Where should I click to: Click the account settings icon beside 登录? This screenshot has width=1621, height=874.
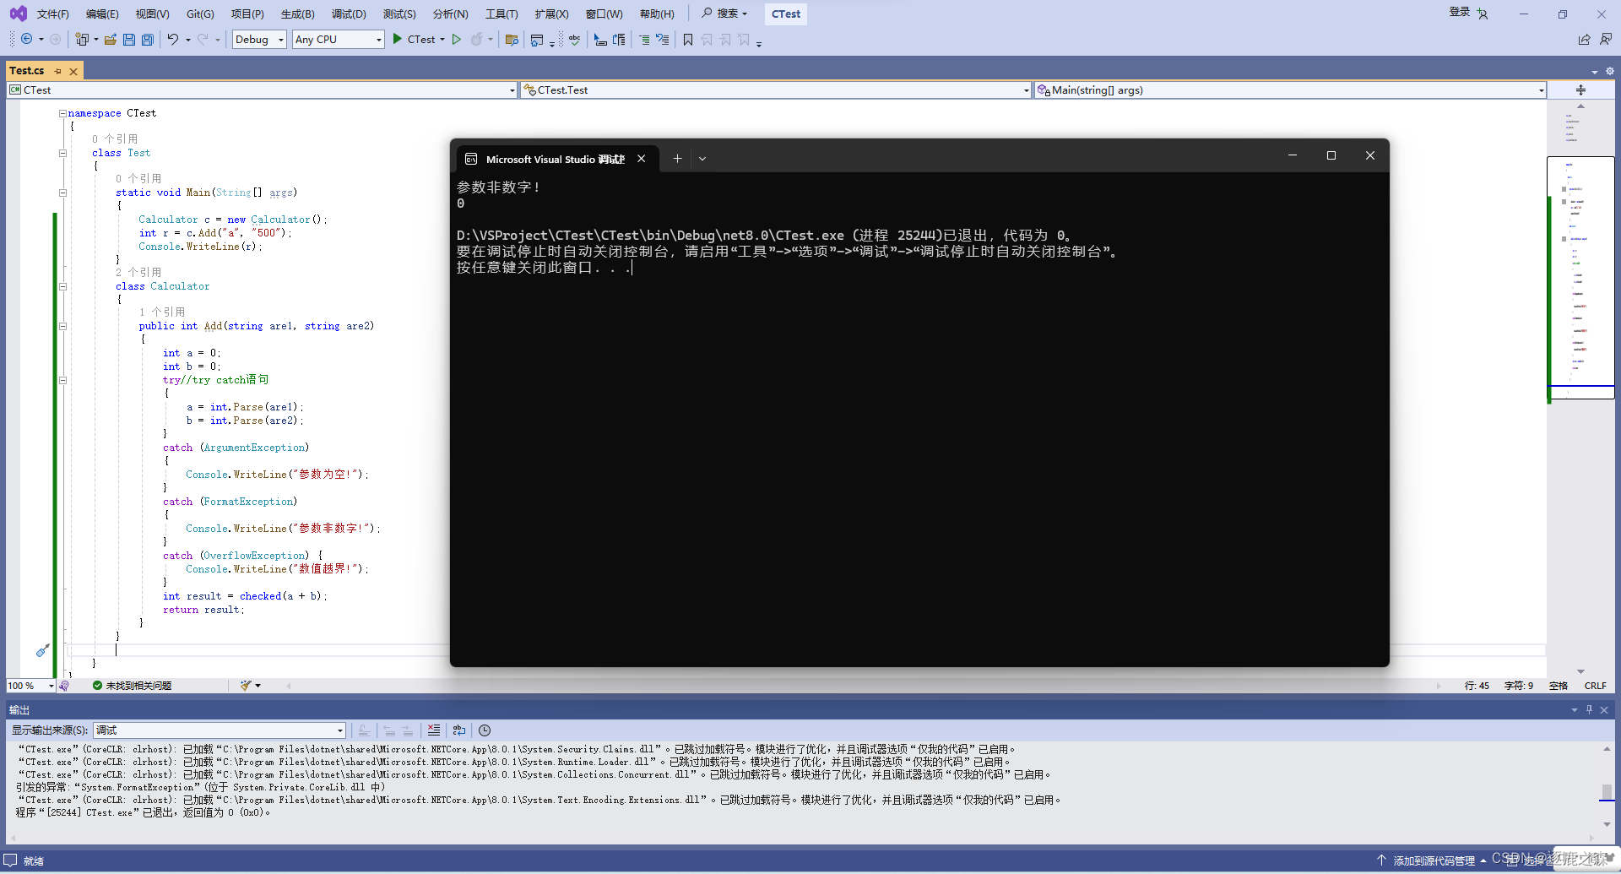tap(1483, 14)
